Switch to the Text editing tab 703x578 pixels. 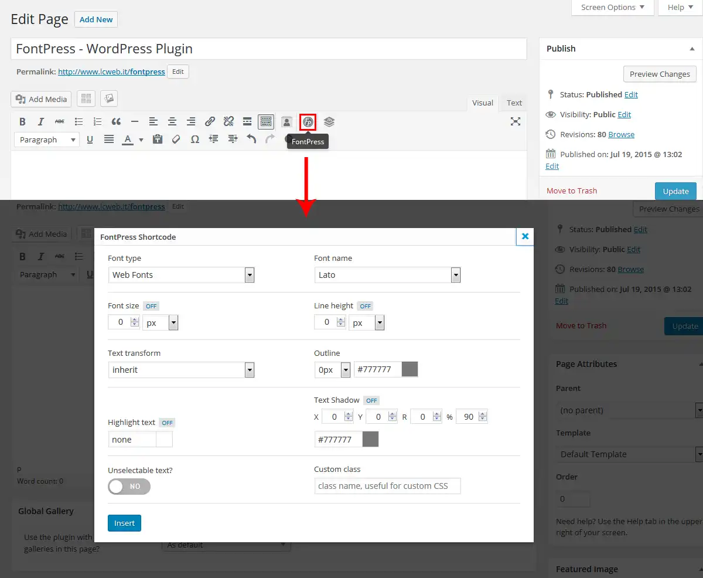513,103
